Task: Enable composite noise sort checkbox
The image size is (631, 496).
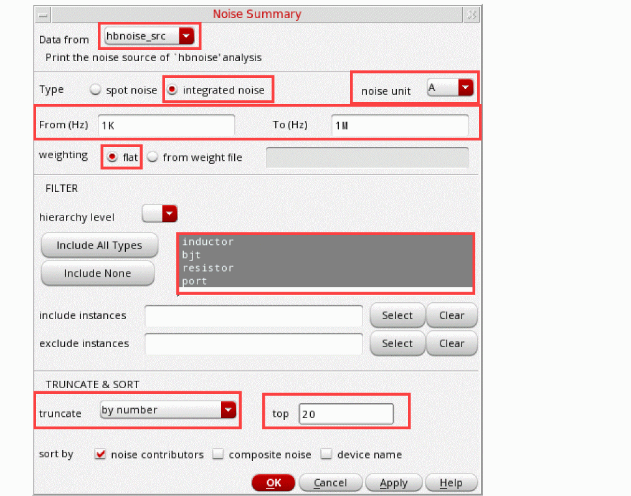Action: pyautogui.click(x=218, y=454)
